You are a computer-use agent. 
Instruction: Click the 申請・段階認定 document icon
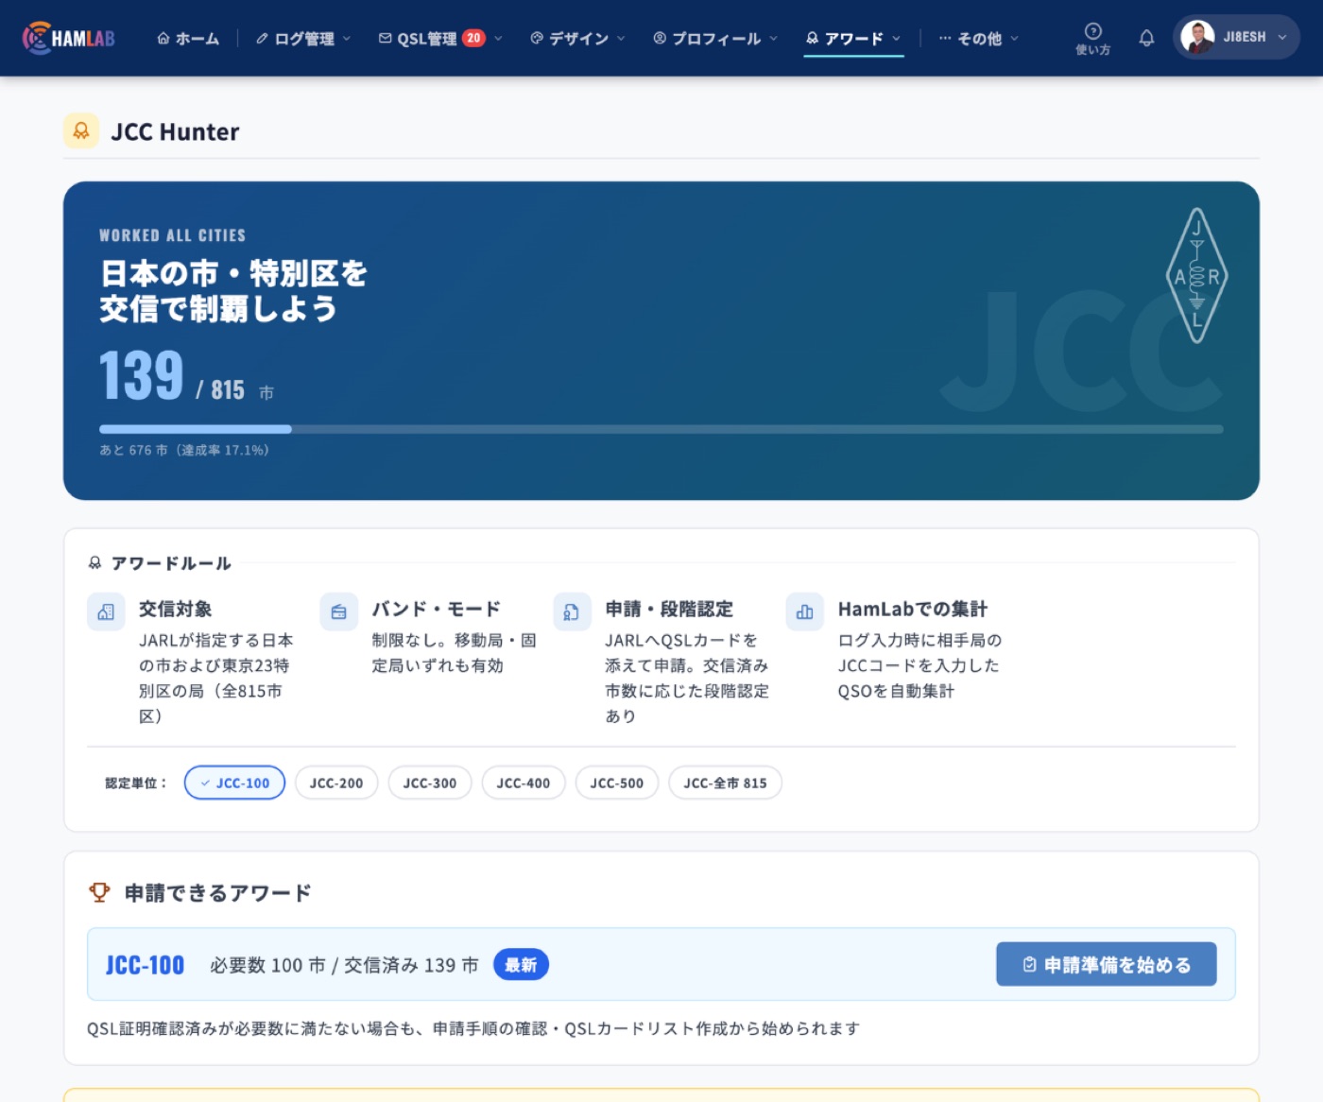click(x=572, y=611)
